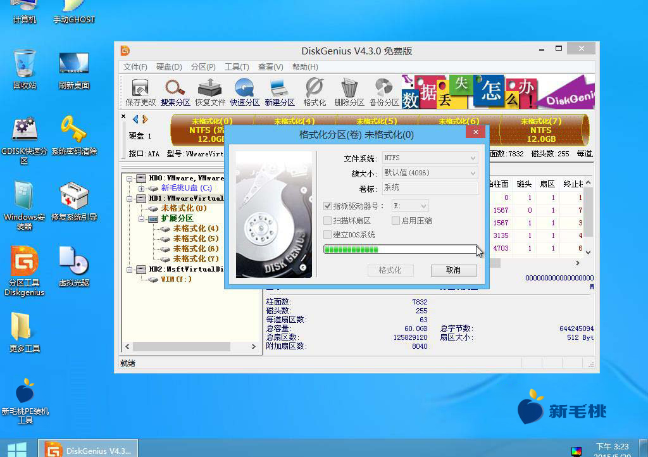The width and height of the screenshot is (648, 457).
Task: Close the 格式化分区 dialog
Action: pyautogui.click(x=476, y=132)
